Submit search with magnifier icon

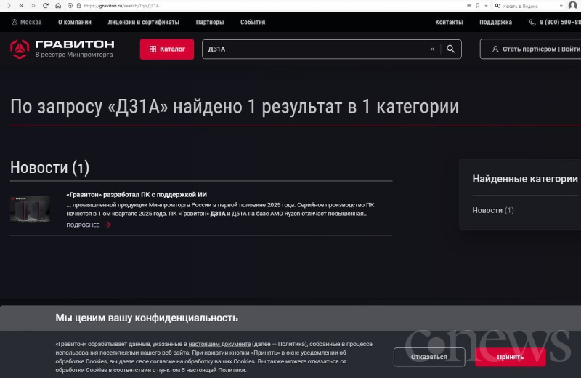click(450, 49)
